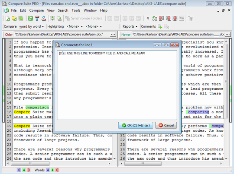Click the green refresh comparison icon

tap(30, 18)
